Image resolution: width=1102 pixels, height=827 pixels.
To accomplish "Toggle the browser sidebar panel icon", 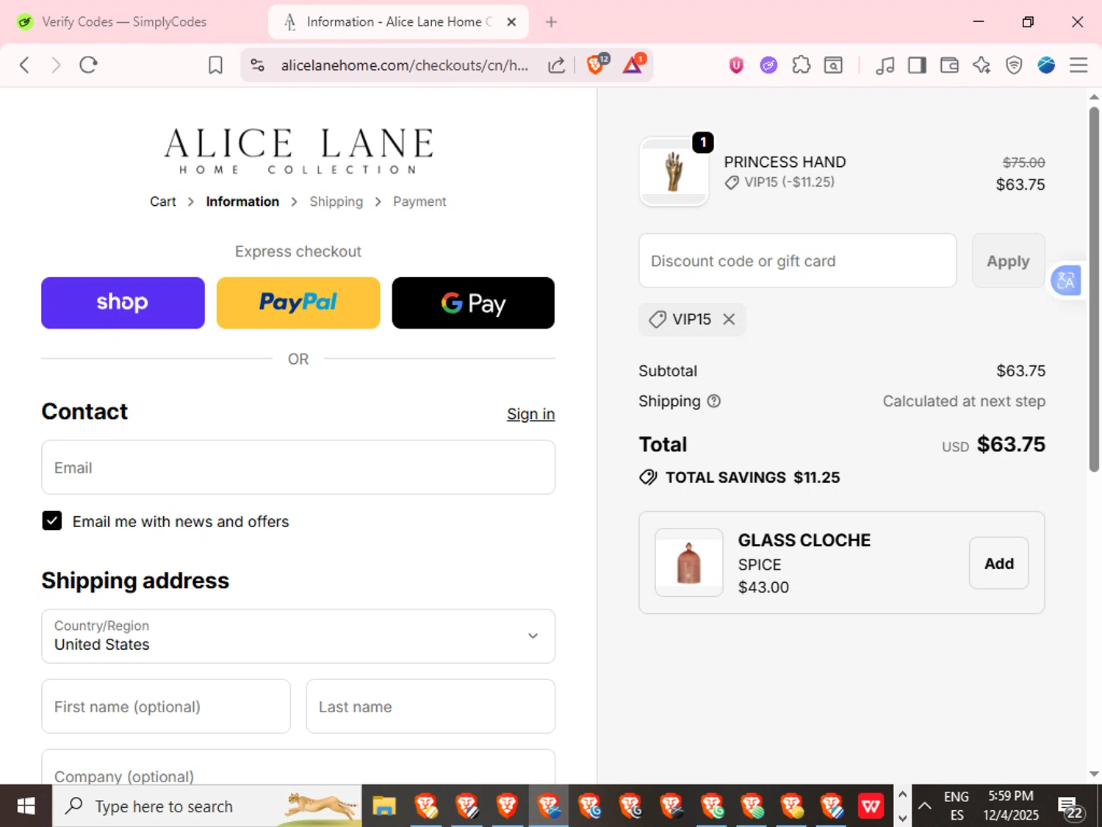I will click(x=917, y=65).
